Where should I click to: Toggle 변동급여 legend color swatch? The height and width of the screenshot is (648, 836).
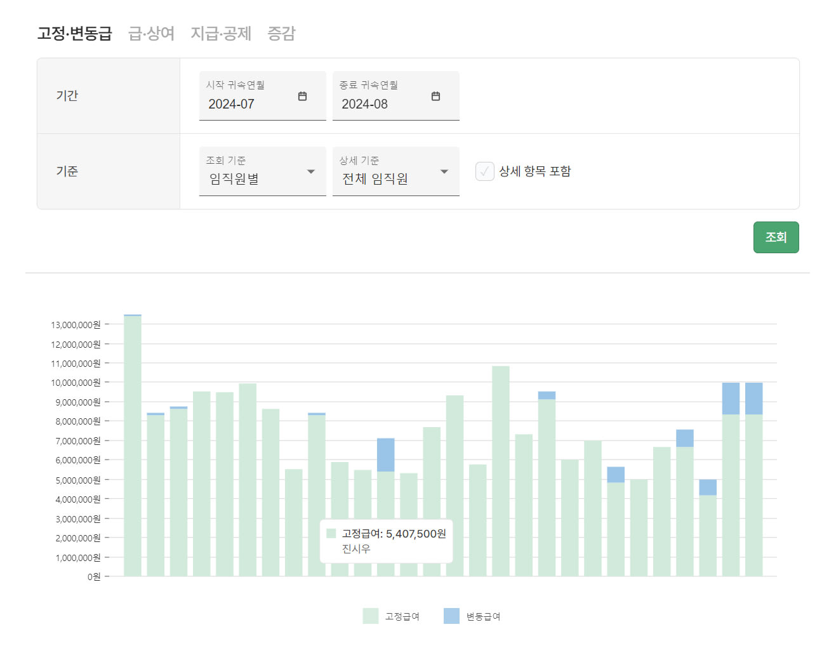451,616
